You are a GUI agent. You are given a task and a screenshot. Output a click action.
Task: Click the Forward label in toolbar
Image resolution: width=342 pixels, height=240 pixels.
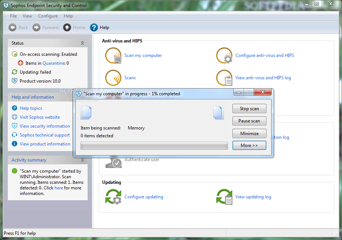50,28
